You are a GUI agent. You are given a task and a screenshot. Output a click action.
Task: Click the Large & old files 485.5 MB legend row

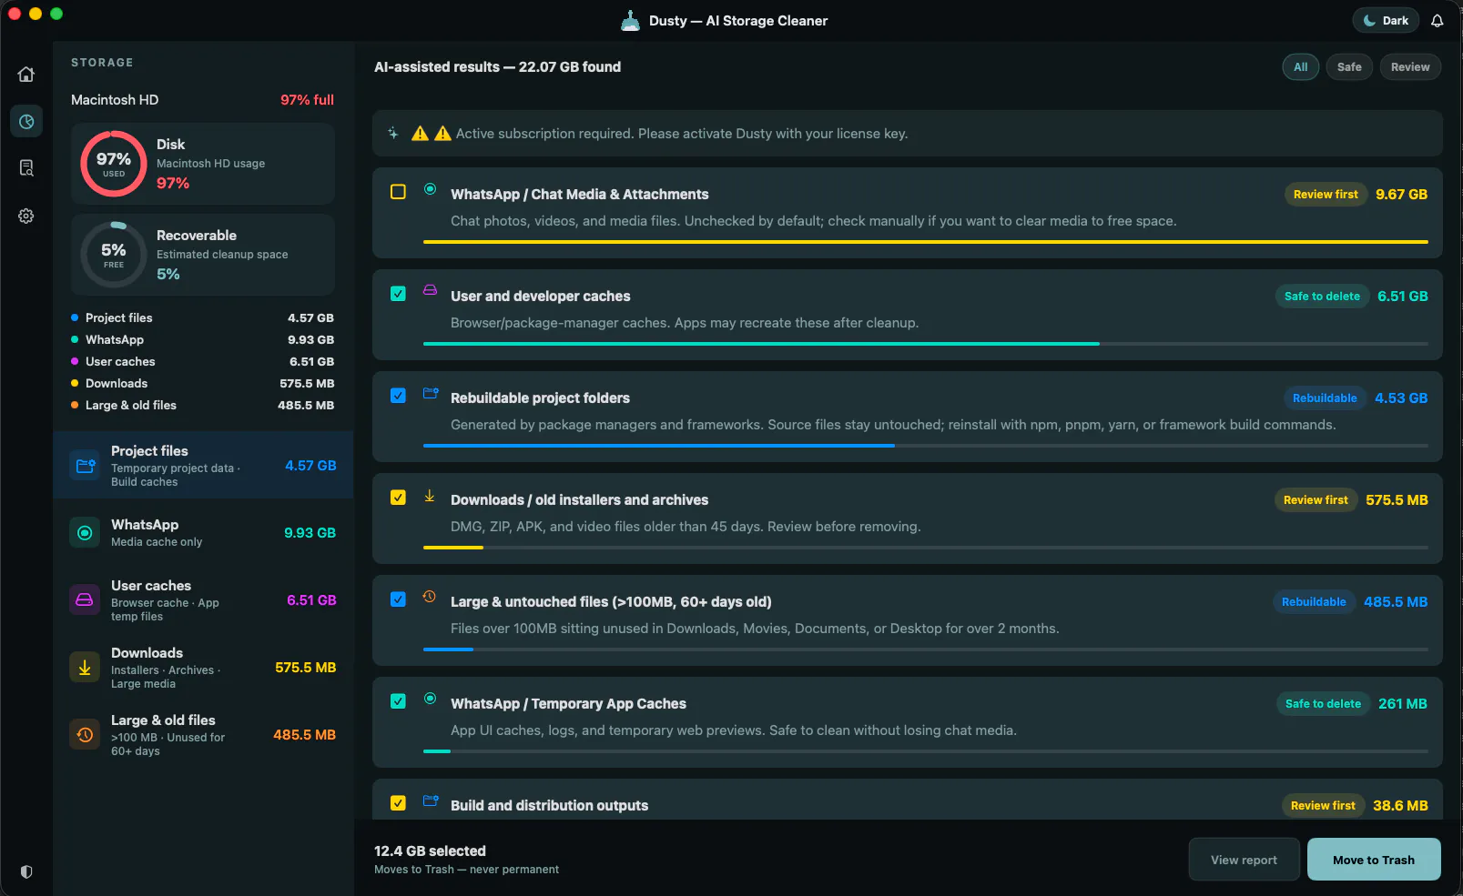(x=202, y=406)
